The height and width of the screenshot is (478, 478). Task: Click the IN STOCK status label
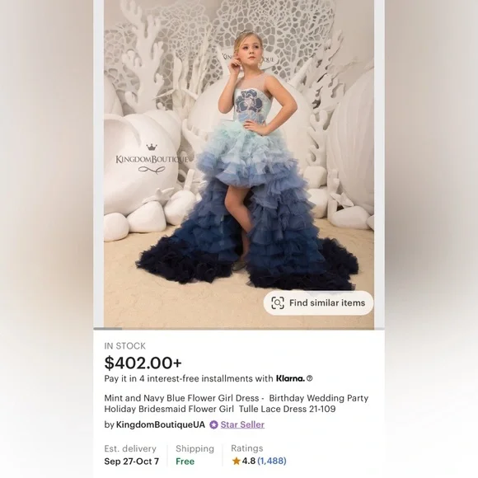click(125, 346)
